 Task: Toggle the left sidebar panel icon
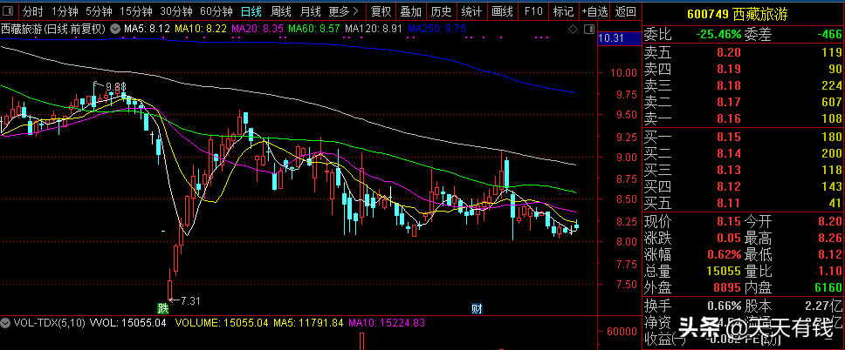coord(9,10)
